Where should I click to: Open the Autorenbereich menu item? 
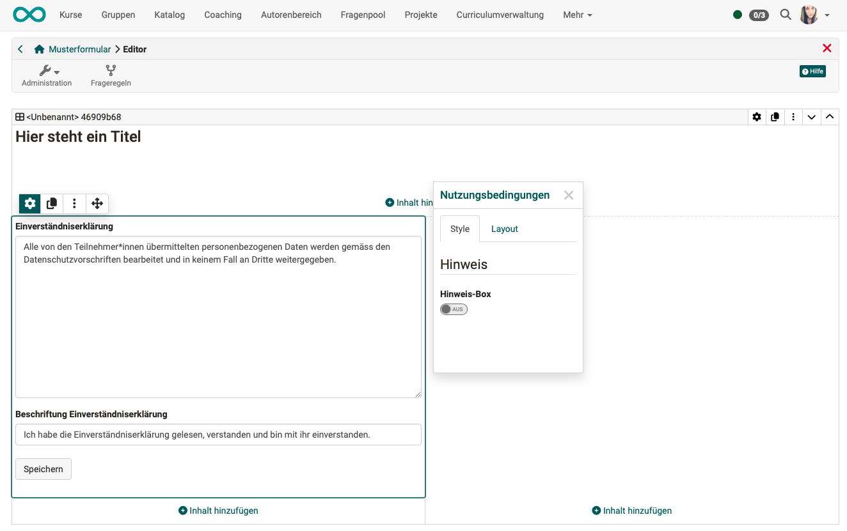click(x=291, y=15)
